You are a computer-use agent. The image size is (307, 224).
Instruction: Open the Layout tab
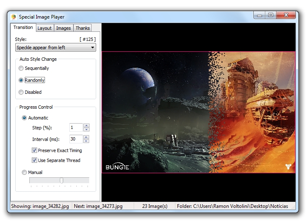coord(45,28)
